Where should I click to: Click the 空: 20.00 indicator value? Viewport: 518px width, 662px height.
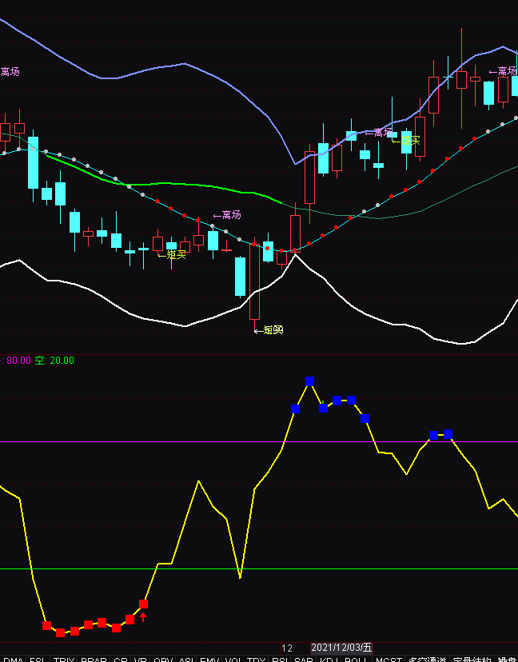pos(54,361)
